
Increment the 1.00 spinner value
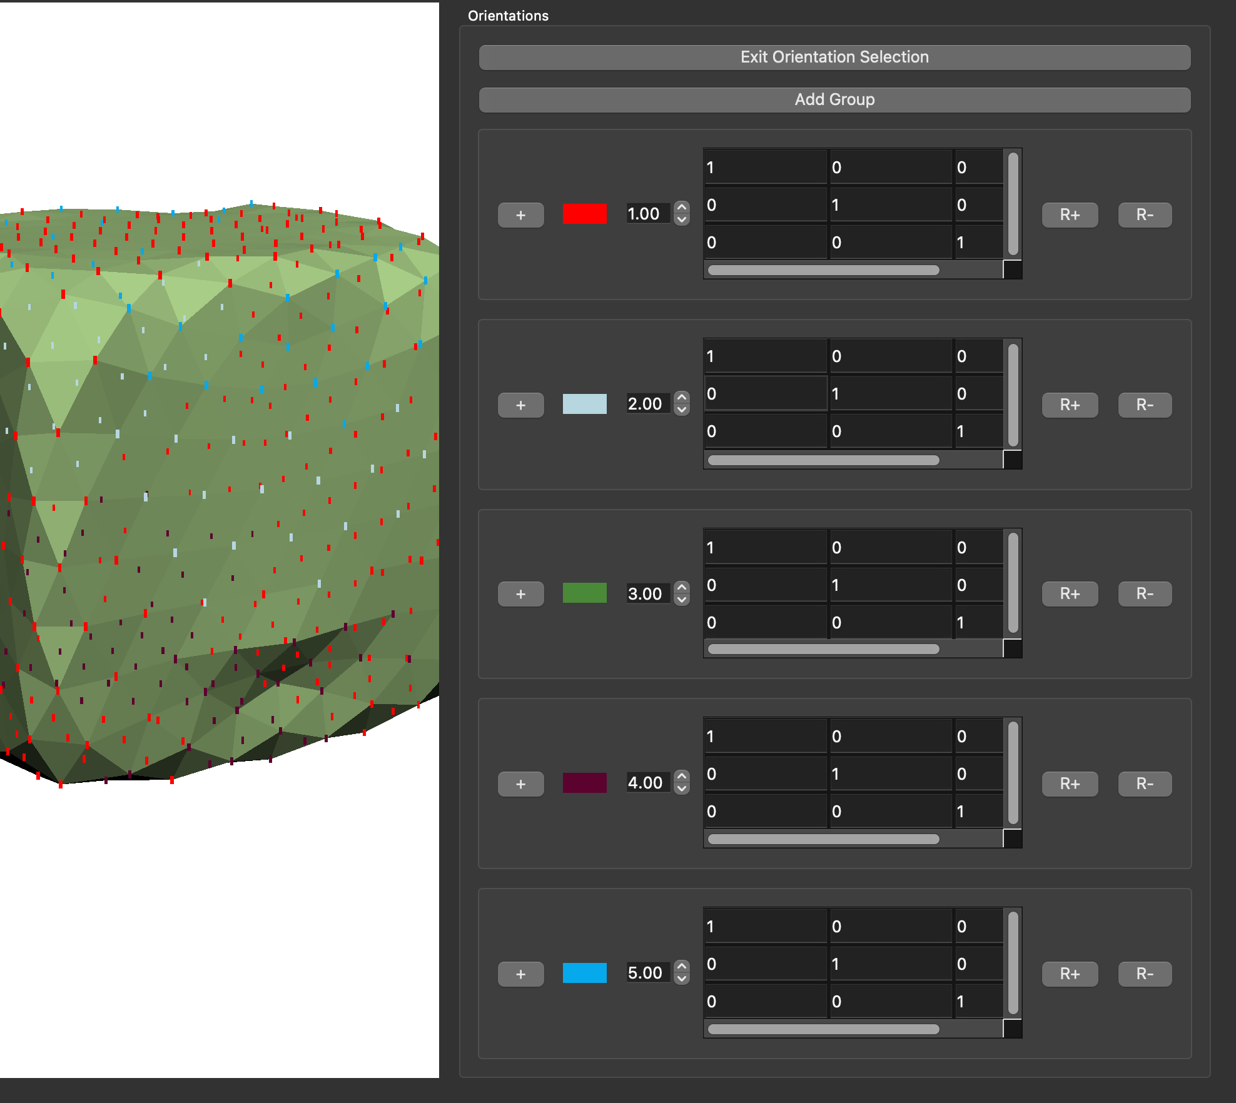[682, 208]
